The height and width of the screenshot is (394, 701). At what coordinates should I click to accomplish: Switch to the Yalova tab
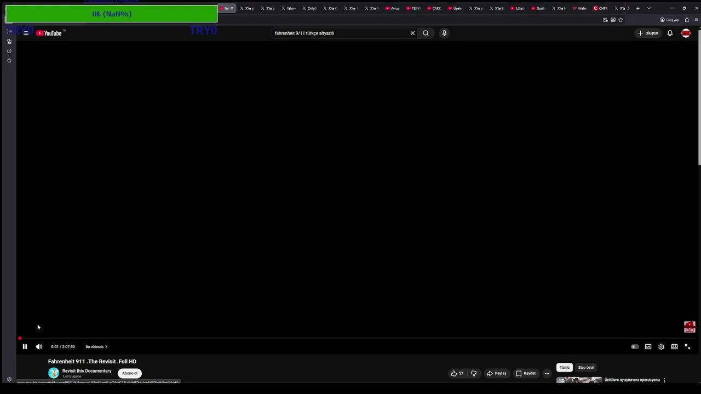(289, 8)
